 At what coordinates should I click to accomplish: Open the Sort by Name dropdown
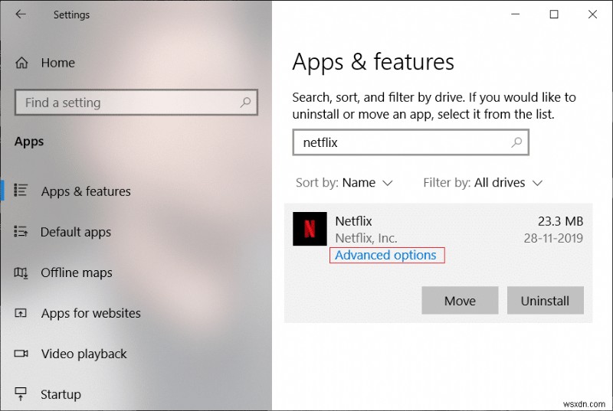[344, 182]
